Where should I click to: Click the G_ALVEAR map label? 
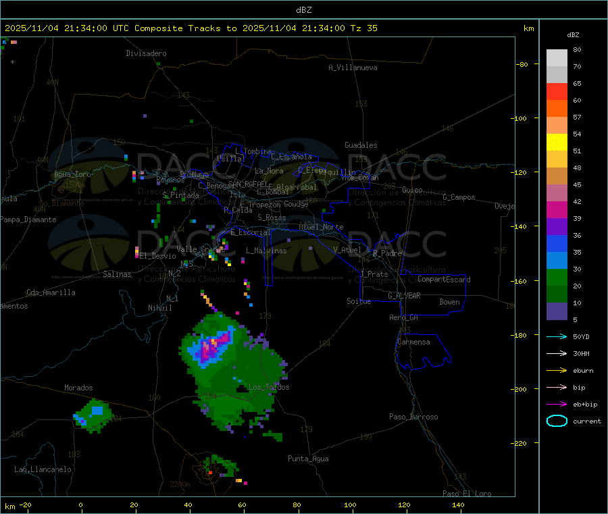coord(404,296)
